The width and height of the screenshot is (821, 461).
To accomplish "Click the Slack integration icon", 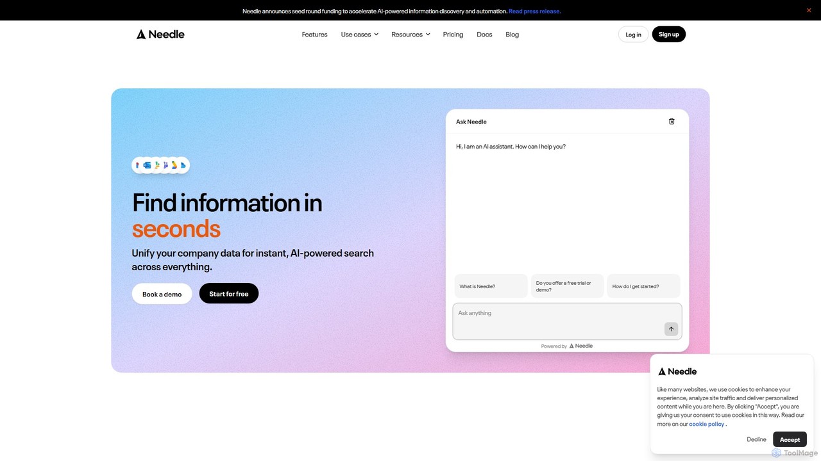I will 157,165.
